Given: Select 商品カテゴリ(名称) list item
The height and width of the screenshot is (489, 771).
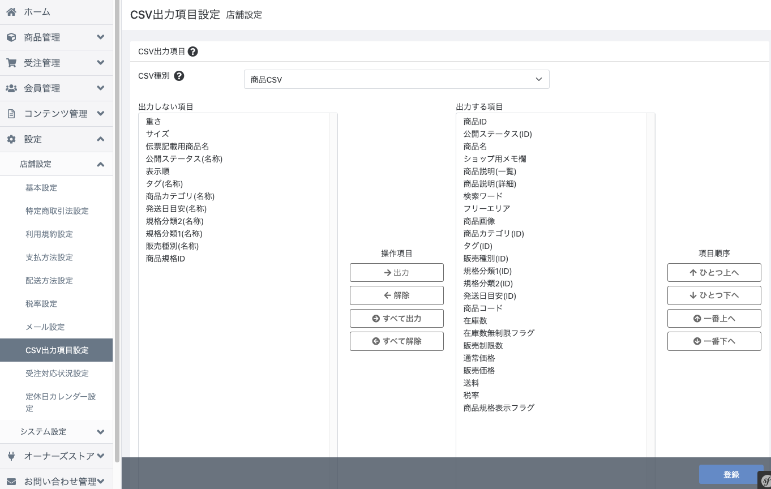Looking at the screenshot, I should click(x=234, y=196).
